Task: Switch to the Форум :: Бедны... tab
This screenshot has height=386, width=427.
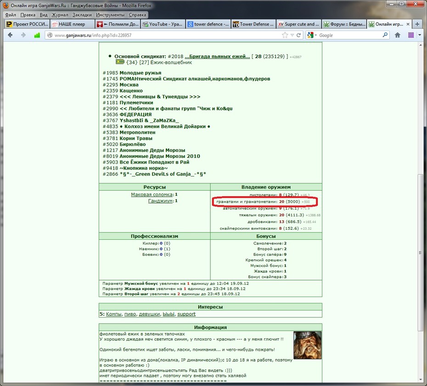Action: click(x=344, y=24)
